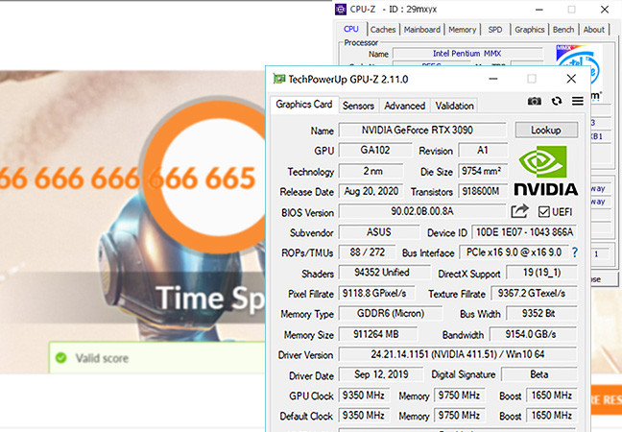
Task: Open the Memory tab in CPU-Z
Action: tap(462, 30)
